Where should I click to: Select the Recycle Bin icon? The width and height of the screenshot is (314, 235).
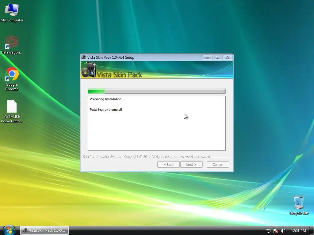(299, 205)
